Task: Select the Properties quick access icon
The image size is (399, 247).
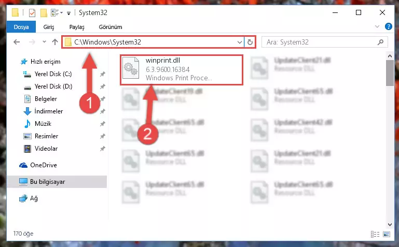Action: coord(32,13)
